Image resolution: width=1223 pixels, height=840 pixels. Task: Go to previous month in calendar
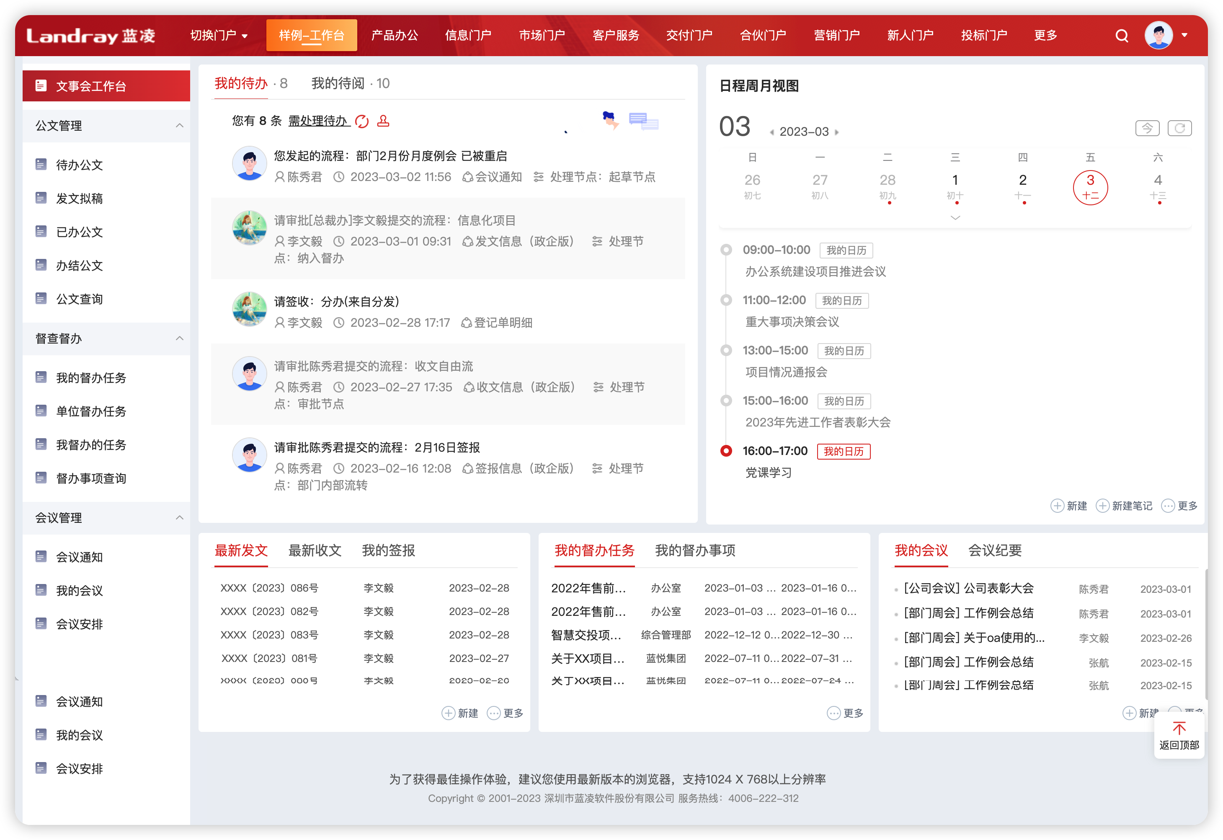pos(772,132)
